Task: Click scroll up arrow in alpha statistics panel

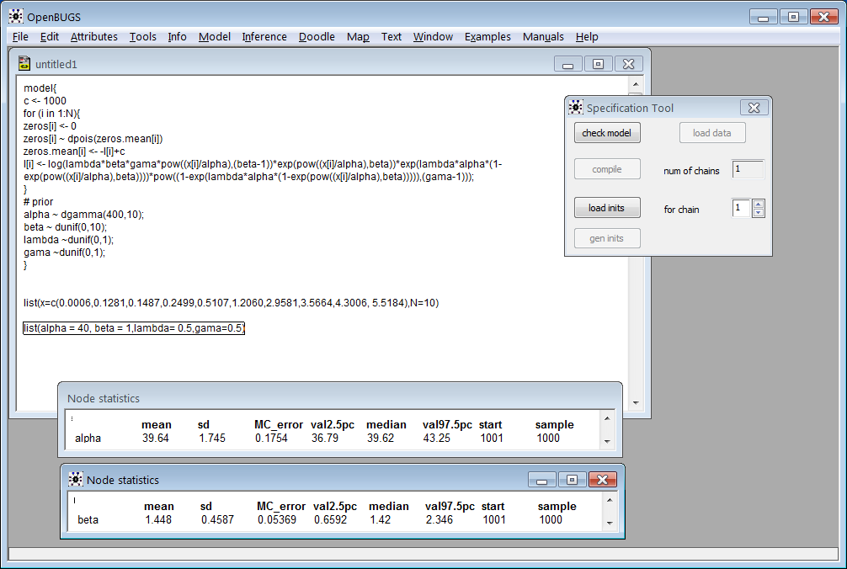Action: click(x=607, y=418)
